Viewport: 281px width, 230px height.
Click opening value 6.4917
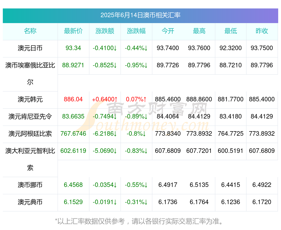[168, 185]
